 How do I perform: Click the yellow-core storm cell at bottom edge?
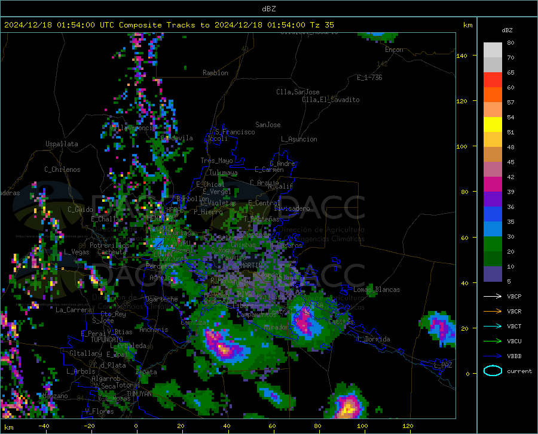coord(348,408)
